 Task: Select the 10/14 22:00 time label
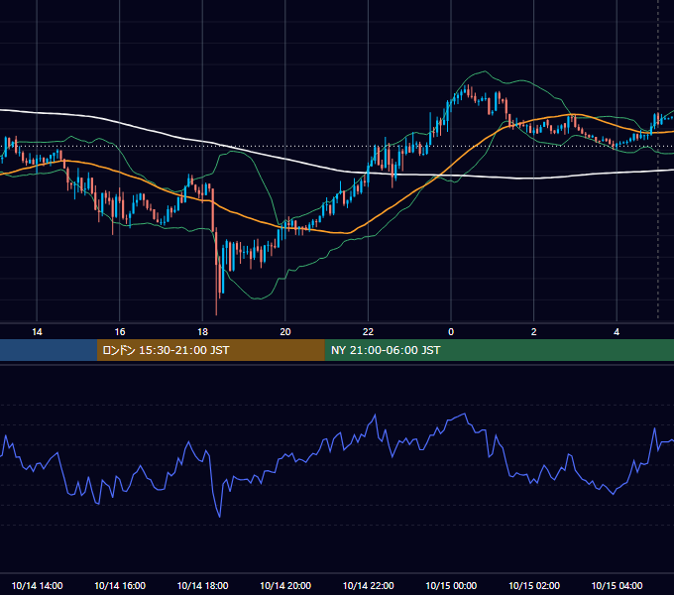pos(368,585)
